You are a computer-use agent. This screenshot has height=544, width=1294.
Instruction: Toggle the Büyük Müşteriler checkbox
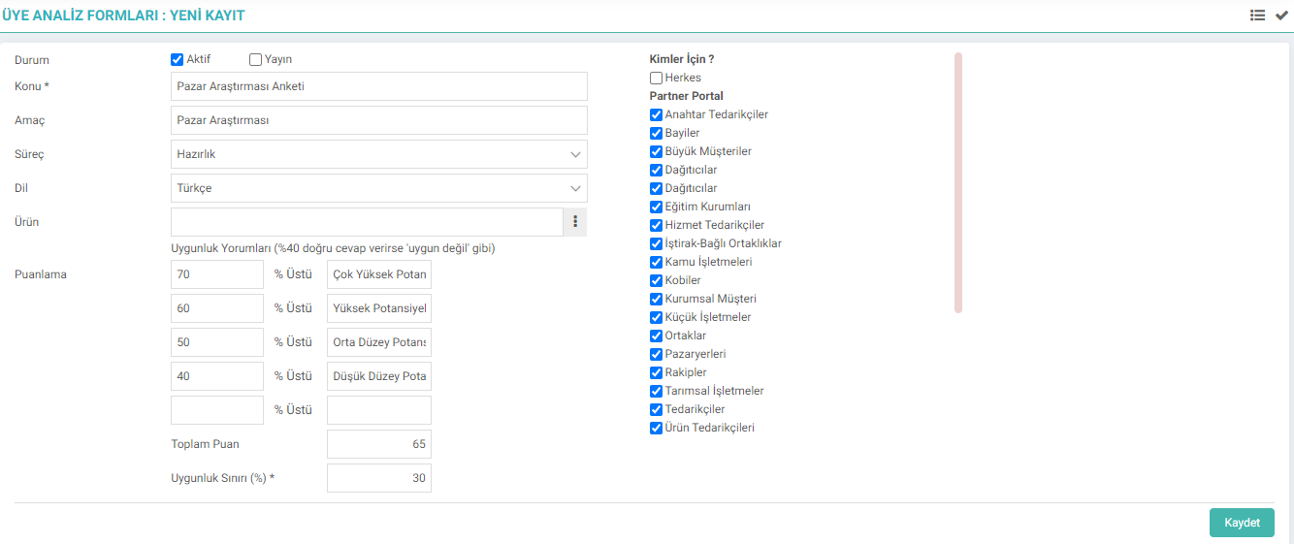(657, 151)
